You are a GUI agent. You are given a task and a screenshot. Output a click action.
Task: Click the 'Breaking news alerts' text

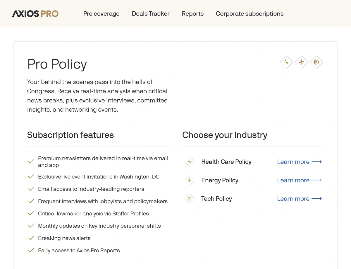[64, 238]
